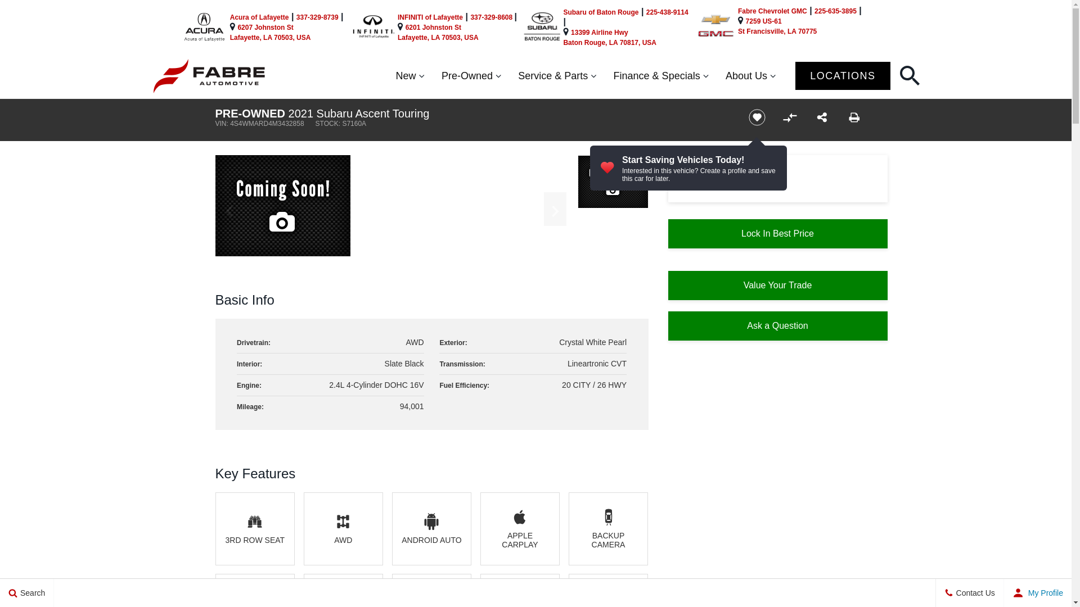Click Value Your Trade
Screen dimensions: 1080x607
point(777,286)
